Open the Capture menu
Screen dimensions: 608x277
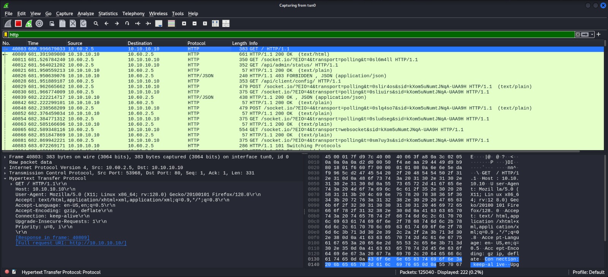point(64,14)
